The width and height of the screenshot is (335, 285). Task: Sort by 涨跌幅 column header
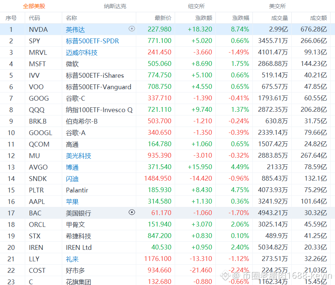[241, 18]
